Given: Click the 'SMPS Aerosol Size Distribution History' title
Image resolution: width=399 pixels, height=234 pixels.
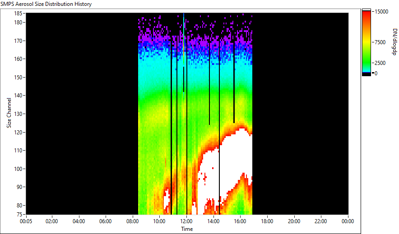Looking at the screenshot, I should coord(46,4).
